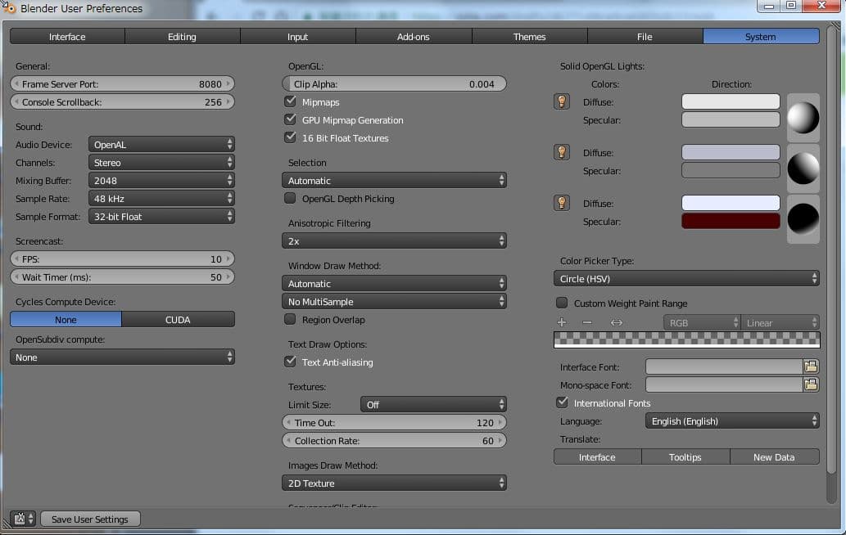Toggle International Fonts checkbox
This screenshot has width=846, height=535.
[x=562, y=402]
